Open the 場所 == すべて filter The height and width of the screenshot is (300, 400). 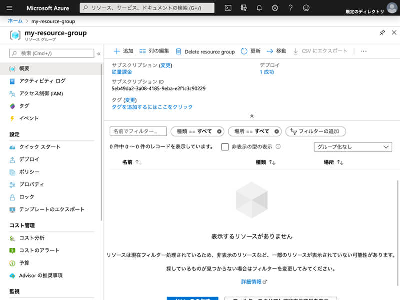coord(252,131)
